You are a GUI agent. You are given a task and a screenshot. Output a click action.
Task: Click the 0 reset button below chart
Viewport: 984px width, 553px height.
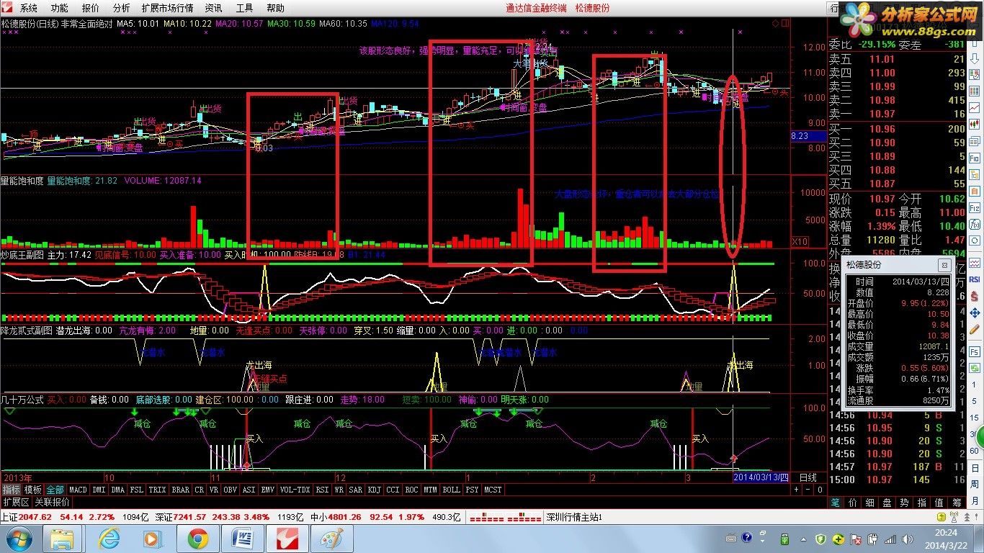(819, 490)
